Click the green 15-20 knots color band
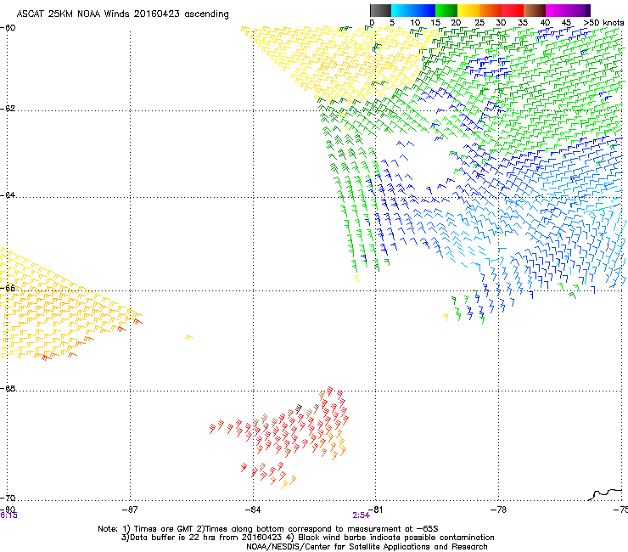628x552 pixels. click(446, 10)
